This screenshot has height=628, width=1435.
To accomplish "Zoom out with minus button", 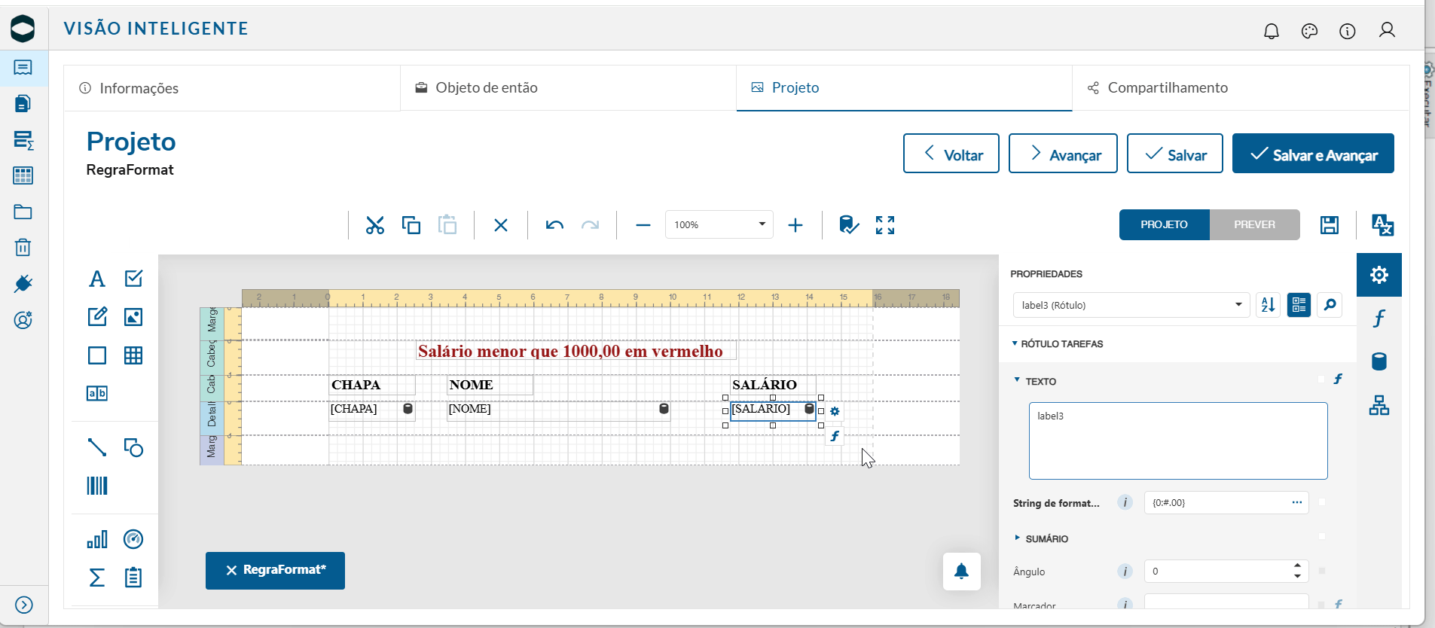I will click(x=643, y=225).
